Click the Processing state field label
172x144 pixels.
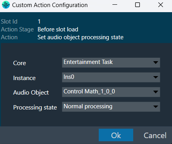(35, 108)
